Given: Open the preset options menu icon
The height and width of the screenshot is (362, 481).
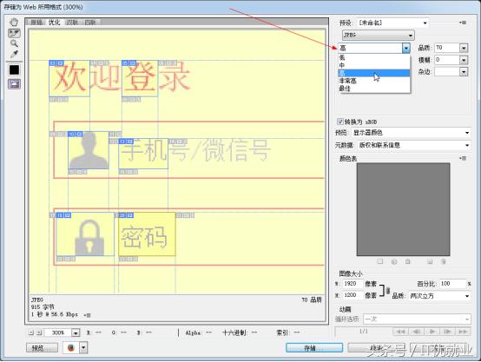Looking at the screenshot, I should [x=463, y=23].
